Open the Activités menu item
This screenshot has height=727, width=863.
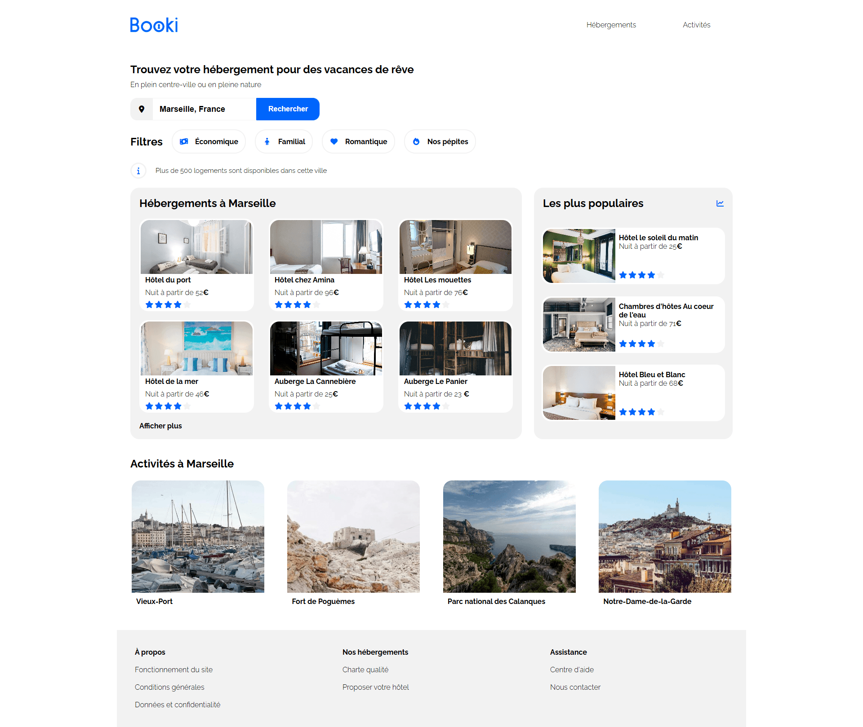click(x=696, y=25)
